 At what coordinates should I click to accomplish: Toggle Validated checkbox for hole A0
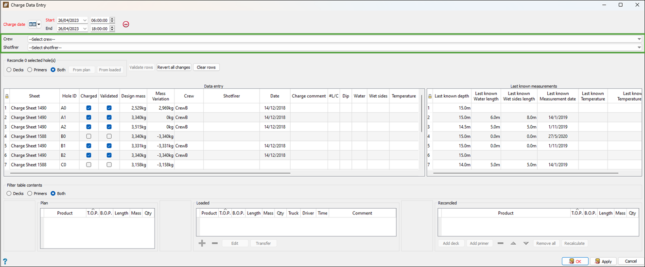coord(109,108)
